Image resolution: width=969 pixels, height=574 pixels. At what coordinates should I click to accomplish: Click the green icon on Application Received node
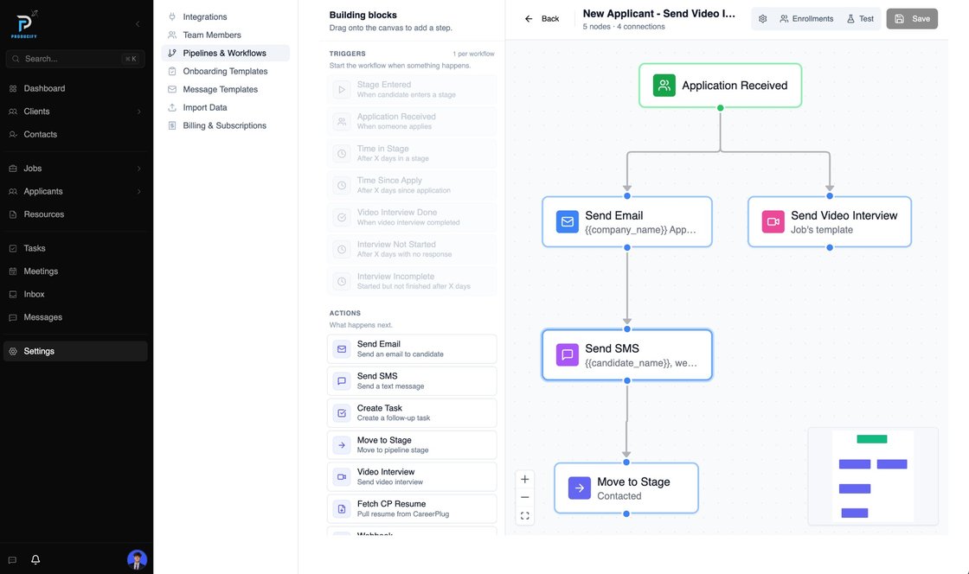point(664,86)
